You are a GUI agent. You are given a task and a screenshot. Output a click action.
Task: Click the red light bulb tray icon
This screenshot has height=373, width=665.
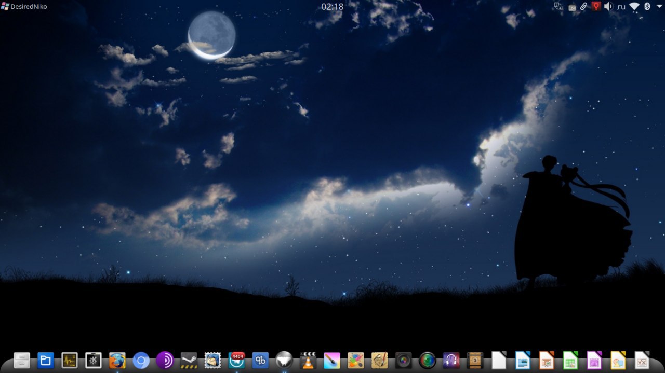click(x=596, y=6)
